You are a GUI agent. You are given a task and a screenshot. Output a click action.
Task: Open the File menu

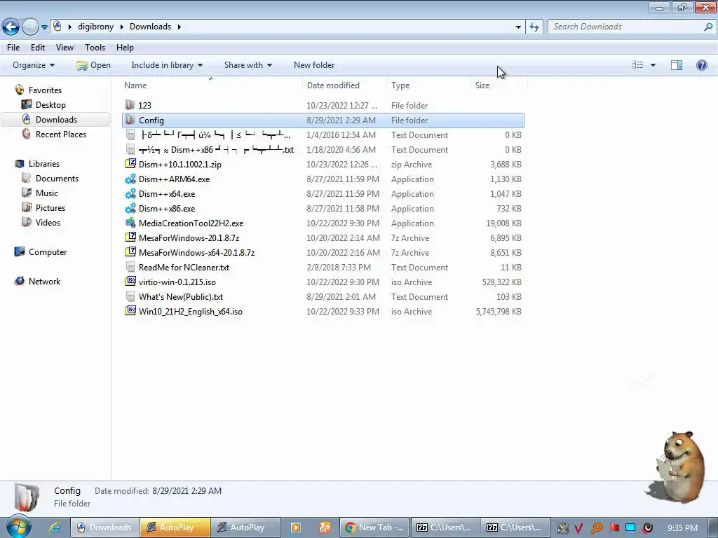pyautogui.click(x=13, y=48)
